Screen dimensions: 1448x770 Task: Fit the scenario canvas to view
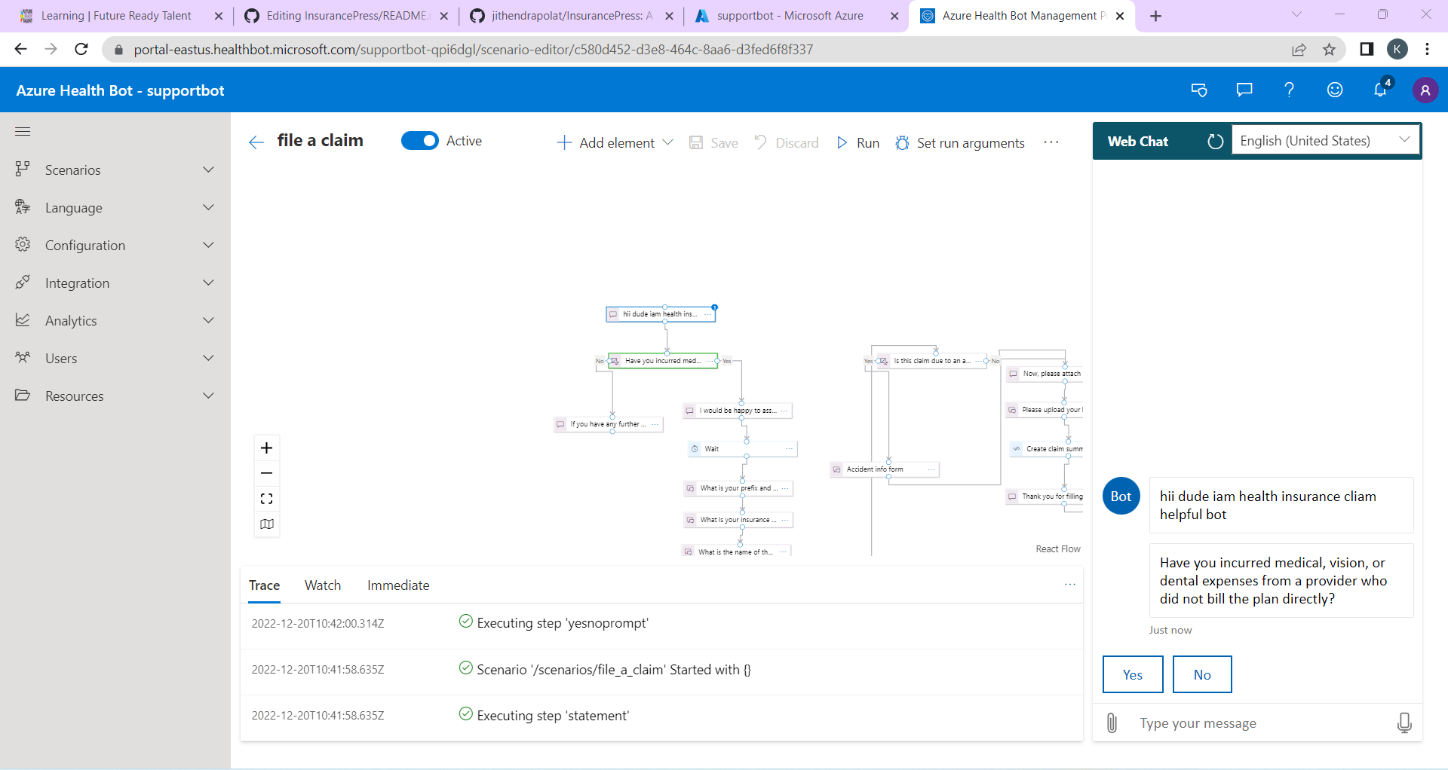pyautogui.click(x=267, y=499)
